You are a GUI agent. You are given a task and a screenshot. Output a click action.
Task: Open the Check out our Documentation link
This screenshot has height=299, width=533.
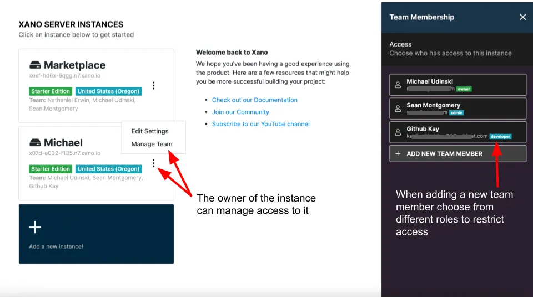tap(255, 100)
